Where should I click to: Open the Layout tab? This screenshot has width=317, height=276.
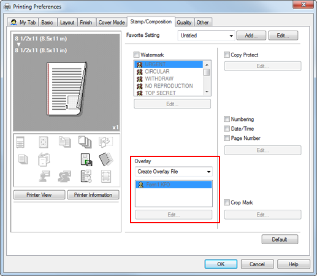pos(67,22)
